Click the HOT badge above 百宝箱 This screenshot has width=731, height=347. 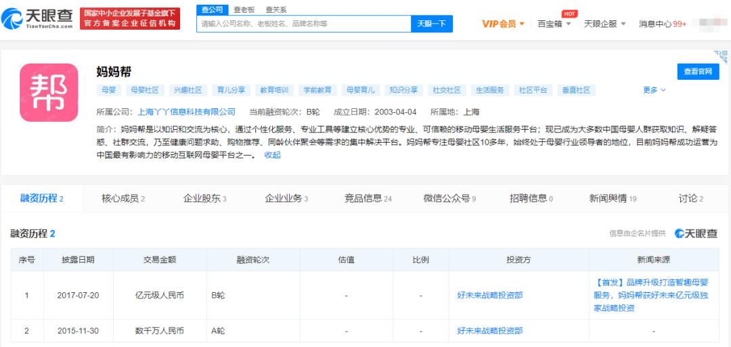(x=569, y=14)
